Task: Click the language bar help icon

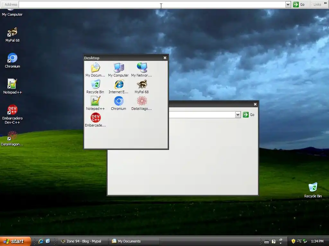Action: [274, 242]
